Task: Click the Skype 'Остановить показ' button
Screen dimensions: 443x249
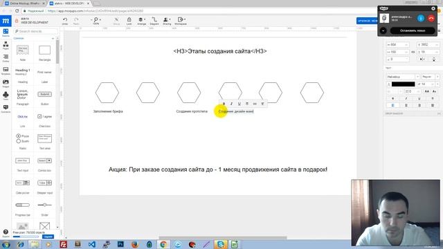Action: click(413, 30)
